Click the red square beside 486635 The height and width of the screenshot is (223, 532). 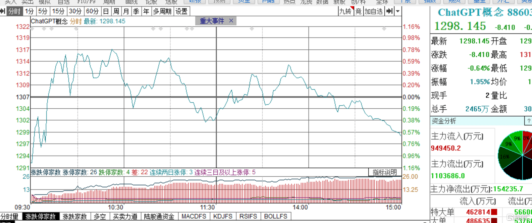tap(494, 221)
